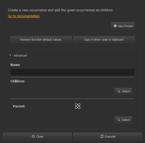Click the power icon on the Close button
Viewport: 145px width, 143px height.
[33, 136]
